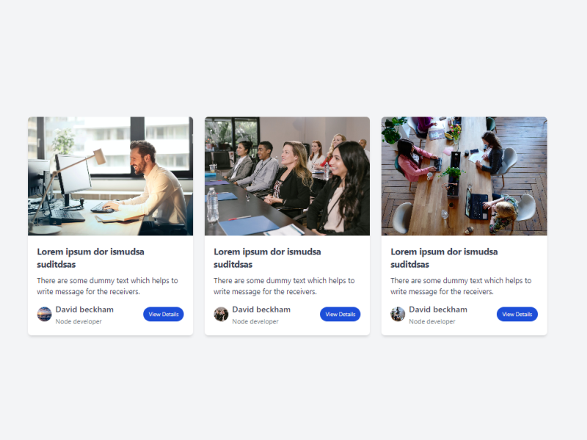Click the third card's author avatar
This screenshot has width=587, height=440.
coord(398,315)
